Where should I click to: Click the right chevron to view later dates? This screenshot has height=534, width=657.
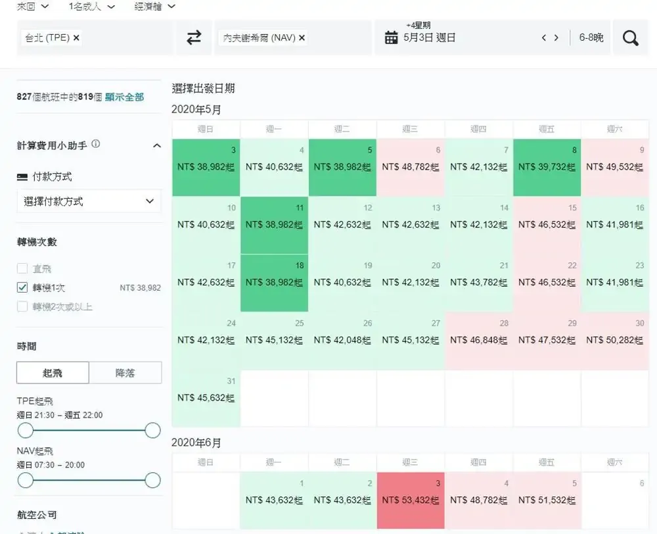[x=558, y=37]
